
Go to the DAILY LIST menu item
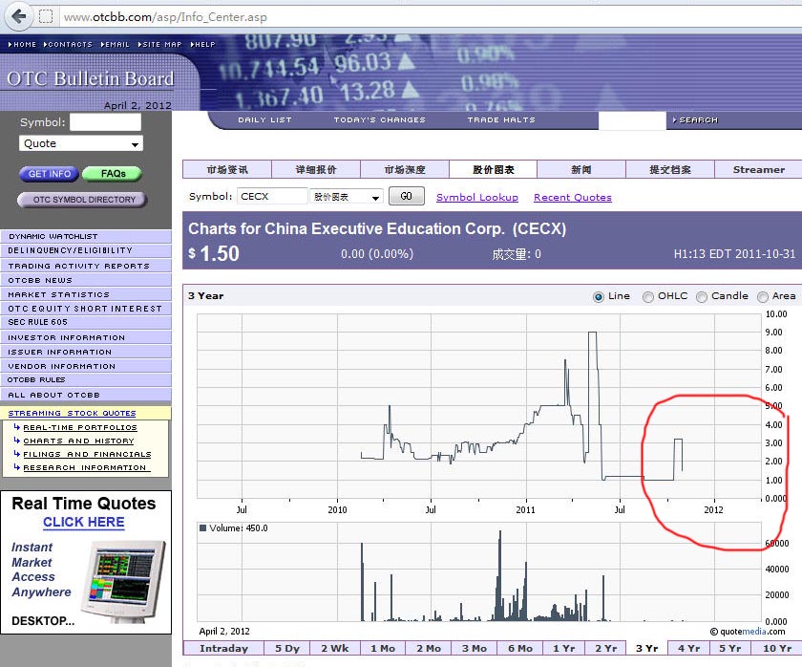click(265, 119)
